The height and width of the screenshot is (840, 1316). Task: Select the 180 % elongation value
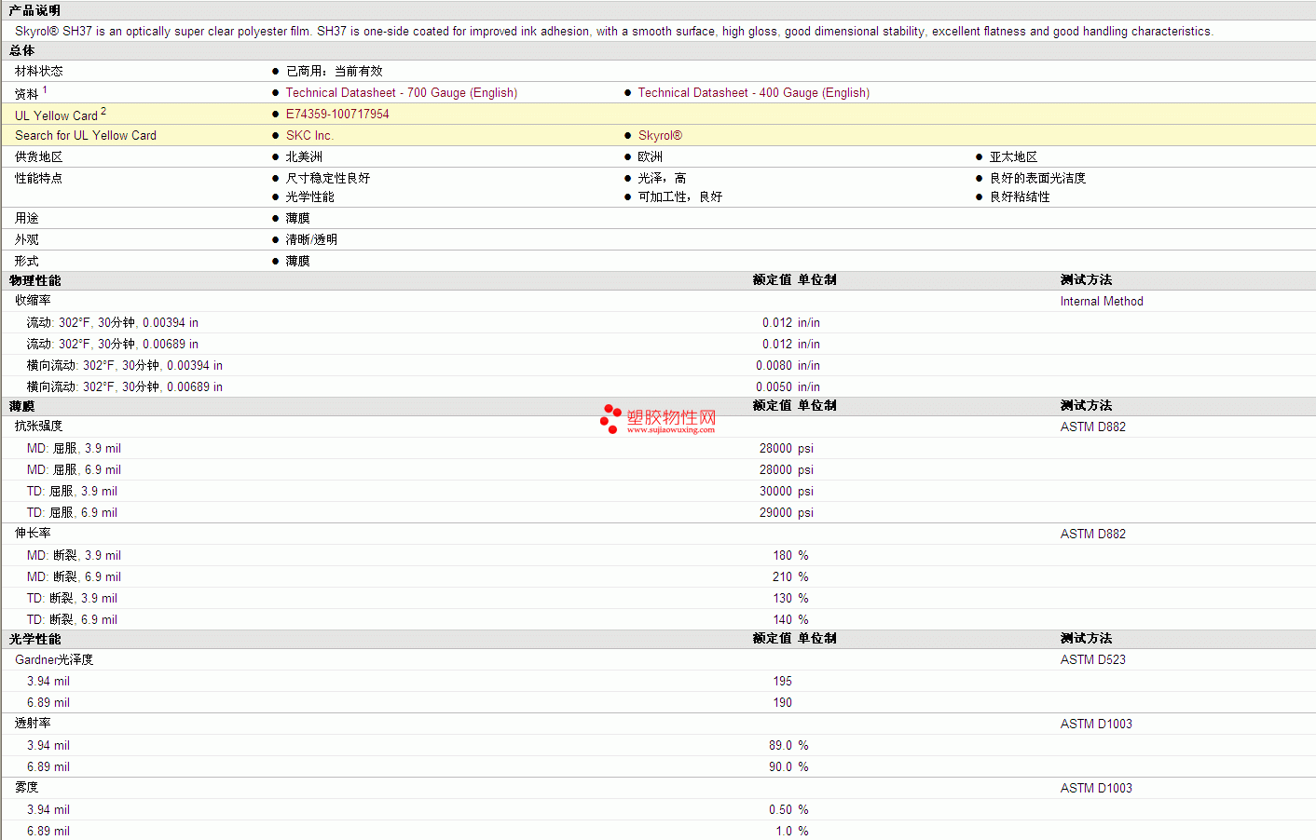point(790,555)
